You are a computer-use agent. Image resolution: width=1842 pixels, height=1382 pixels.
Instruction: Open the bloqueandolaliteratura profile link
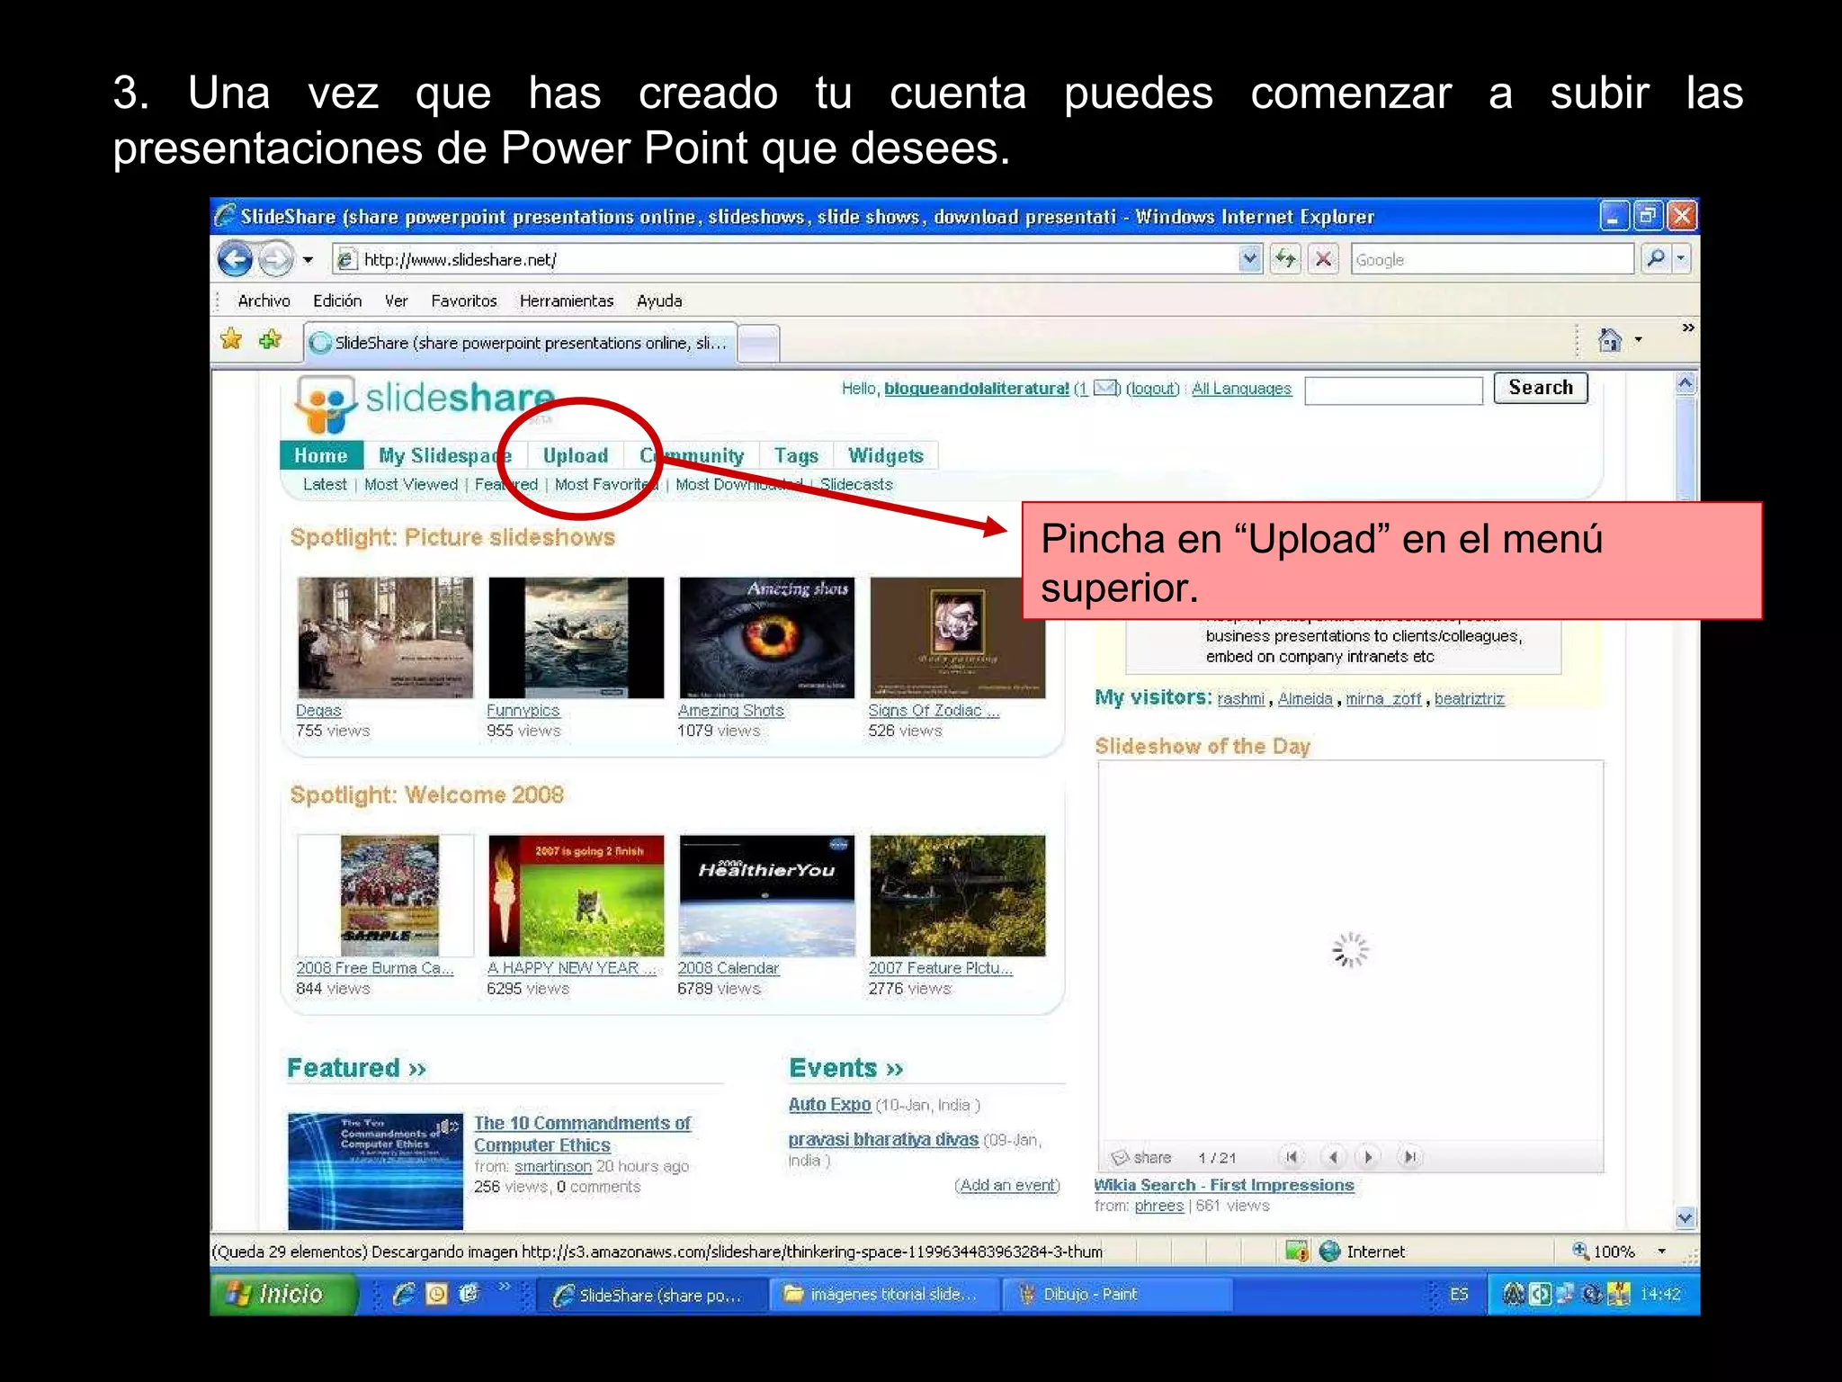pyautogui.click(x=977, y=389)
